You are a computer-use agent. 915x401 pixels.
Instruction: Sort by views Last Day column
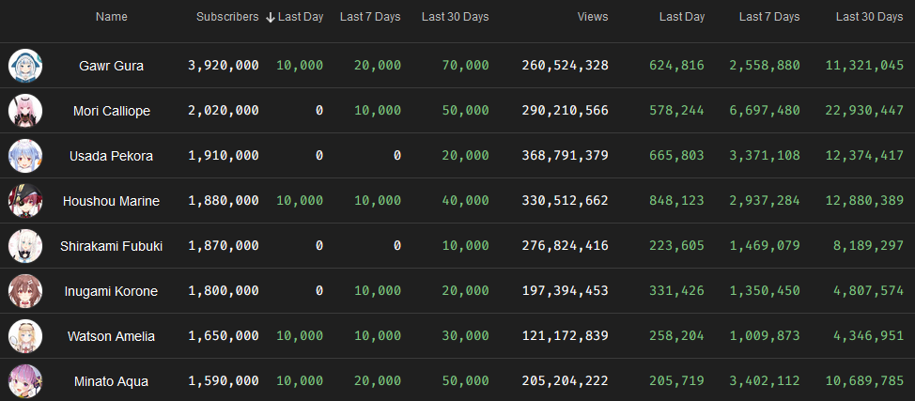pos(682,17)
